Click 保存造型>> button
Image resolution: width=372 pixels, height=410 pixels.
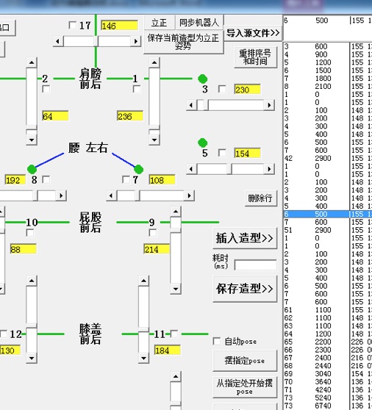click(245, 289)
